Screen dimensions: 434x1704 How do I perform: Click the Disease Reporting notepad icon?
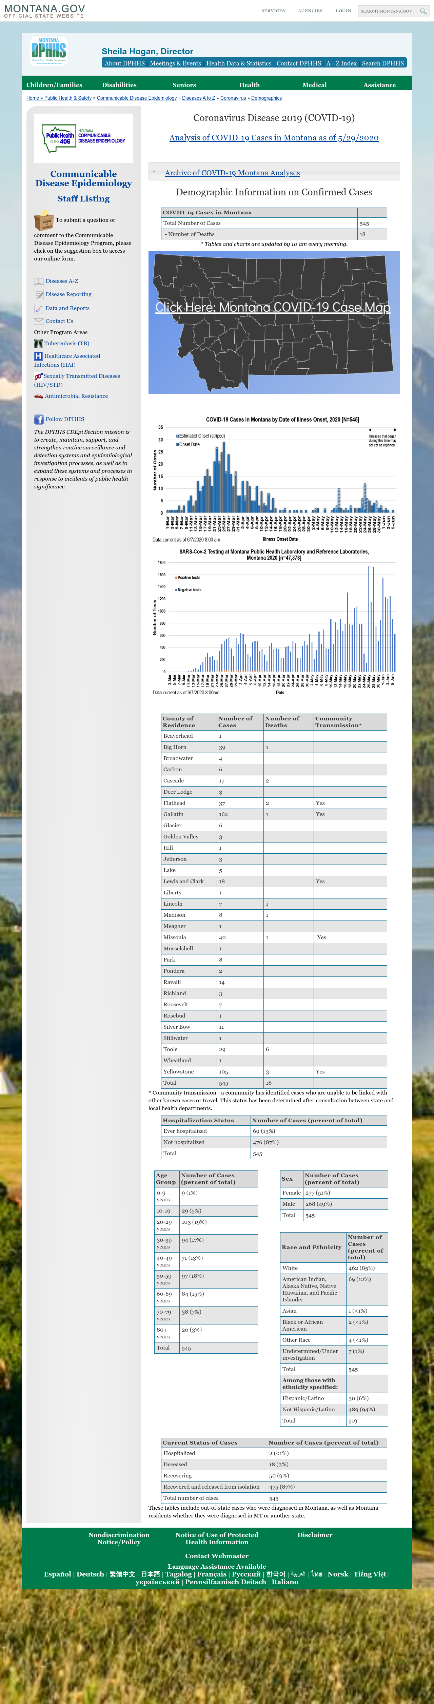tap(38, 294)
